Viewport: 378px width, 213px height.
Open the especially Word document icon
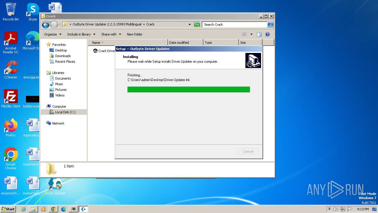point(32,128)
